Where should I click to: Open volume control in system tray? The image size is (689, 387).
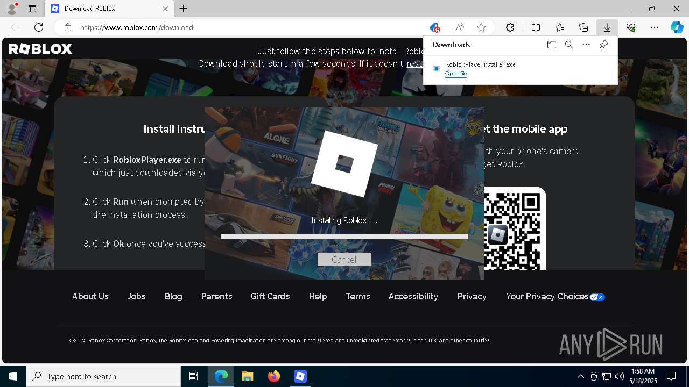(x=620, y=376)
